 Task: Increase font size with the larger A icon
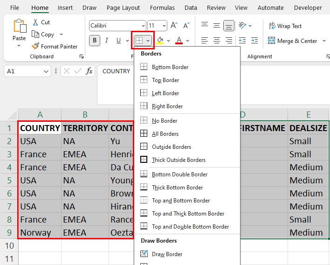point(174,26)
